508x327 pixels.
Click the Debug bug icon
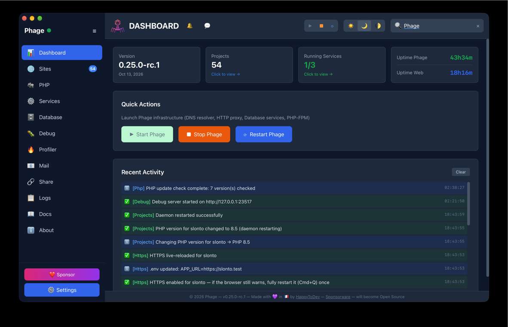point(31,133)
